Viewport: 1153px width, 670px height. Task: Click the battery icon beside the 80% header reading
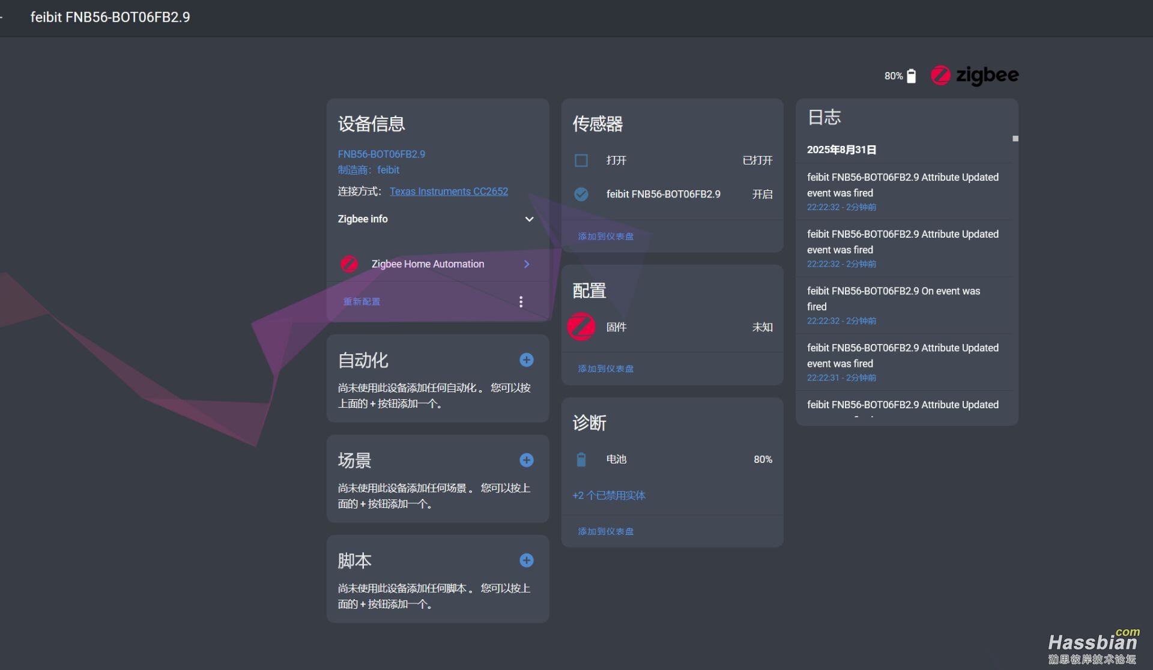point(911,76)
